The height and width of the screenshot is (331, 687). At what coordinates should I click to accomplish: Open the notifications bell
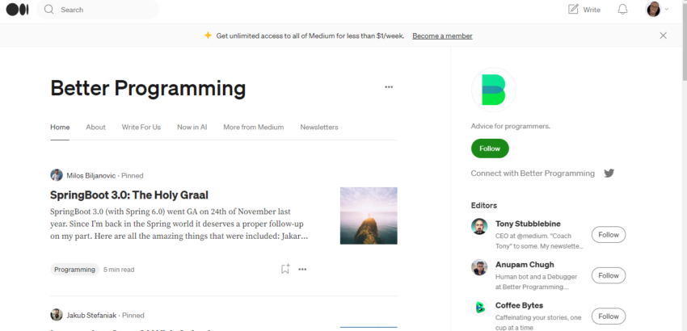coord(622,10)
